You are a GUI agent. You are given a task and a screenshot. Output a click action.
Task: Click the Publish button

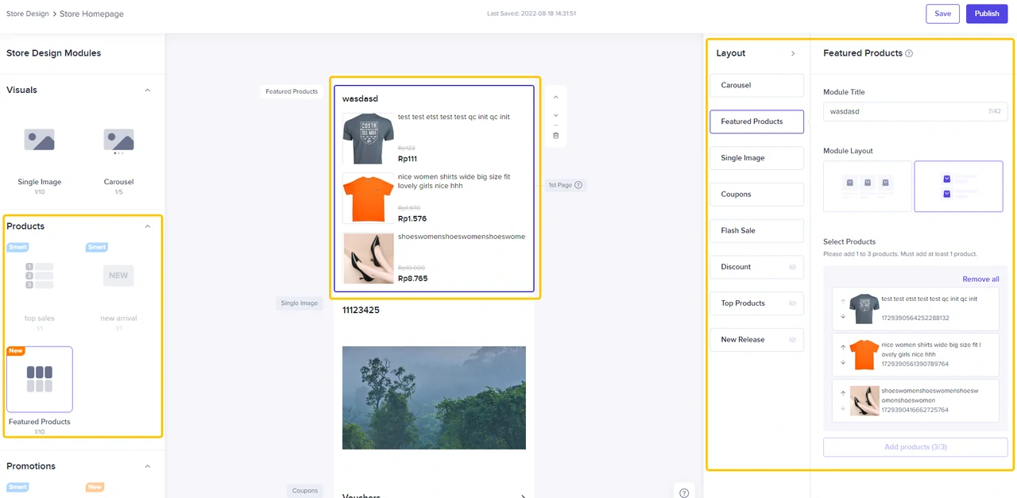[986, 14]
